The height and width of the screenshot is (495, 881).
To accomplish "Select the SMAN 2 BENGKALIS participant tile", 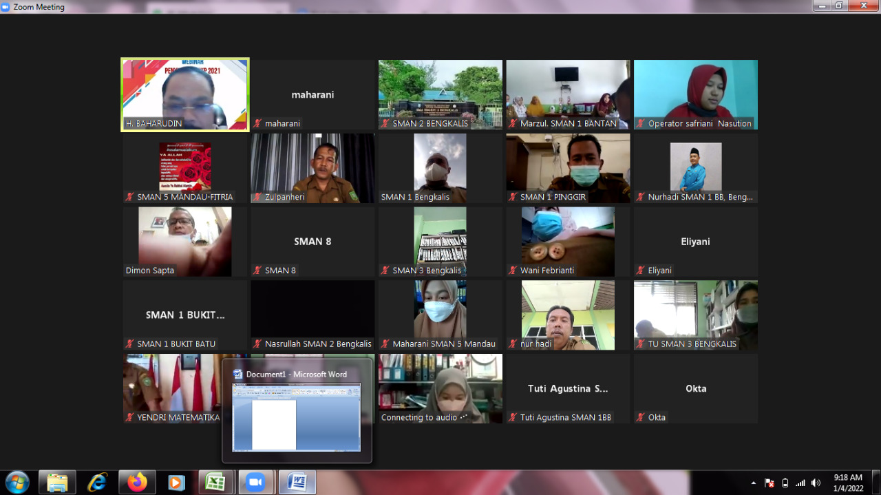I will point(440,94).
